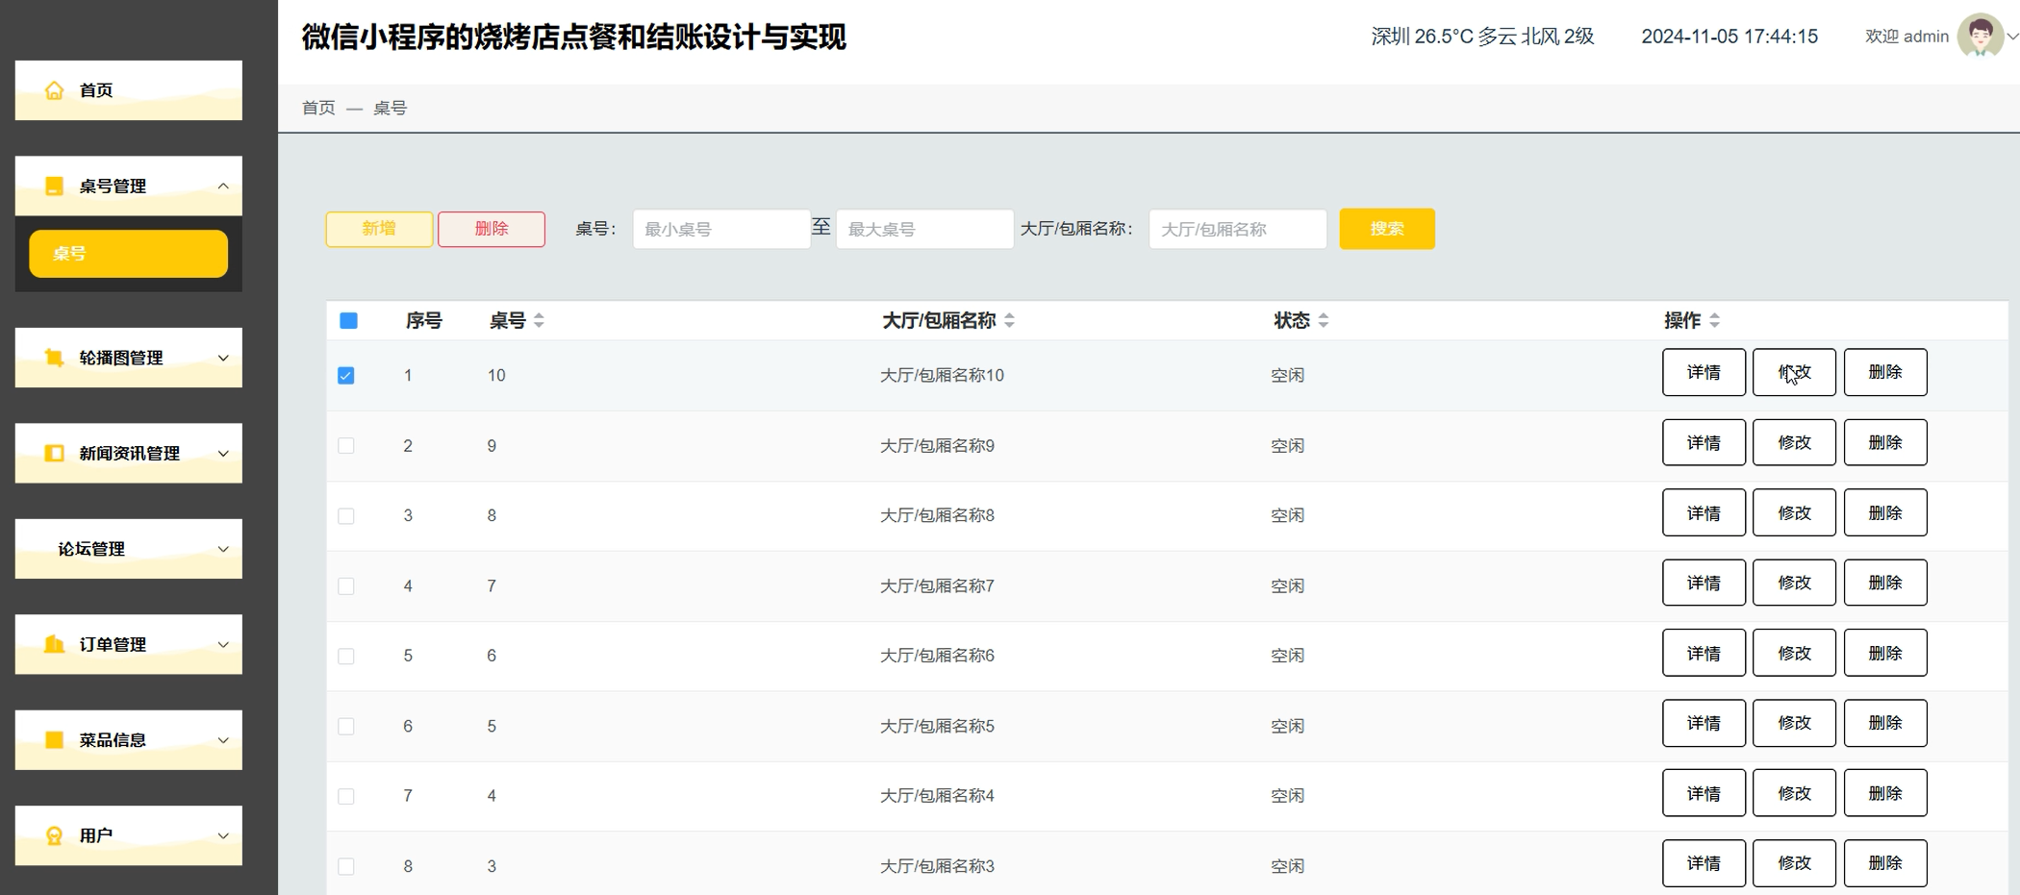Screen dimensions: 2020x895
Task: Focus the 最大桌号 input field
Action: click(924, 229)
